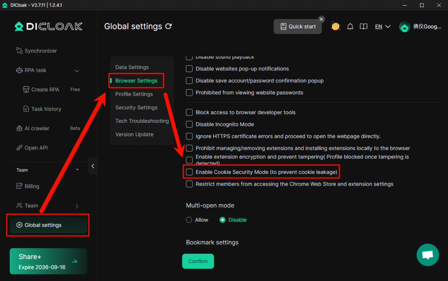
Task: Open the documentation book icon
Action: [363, 27]
